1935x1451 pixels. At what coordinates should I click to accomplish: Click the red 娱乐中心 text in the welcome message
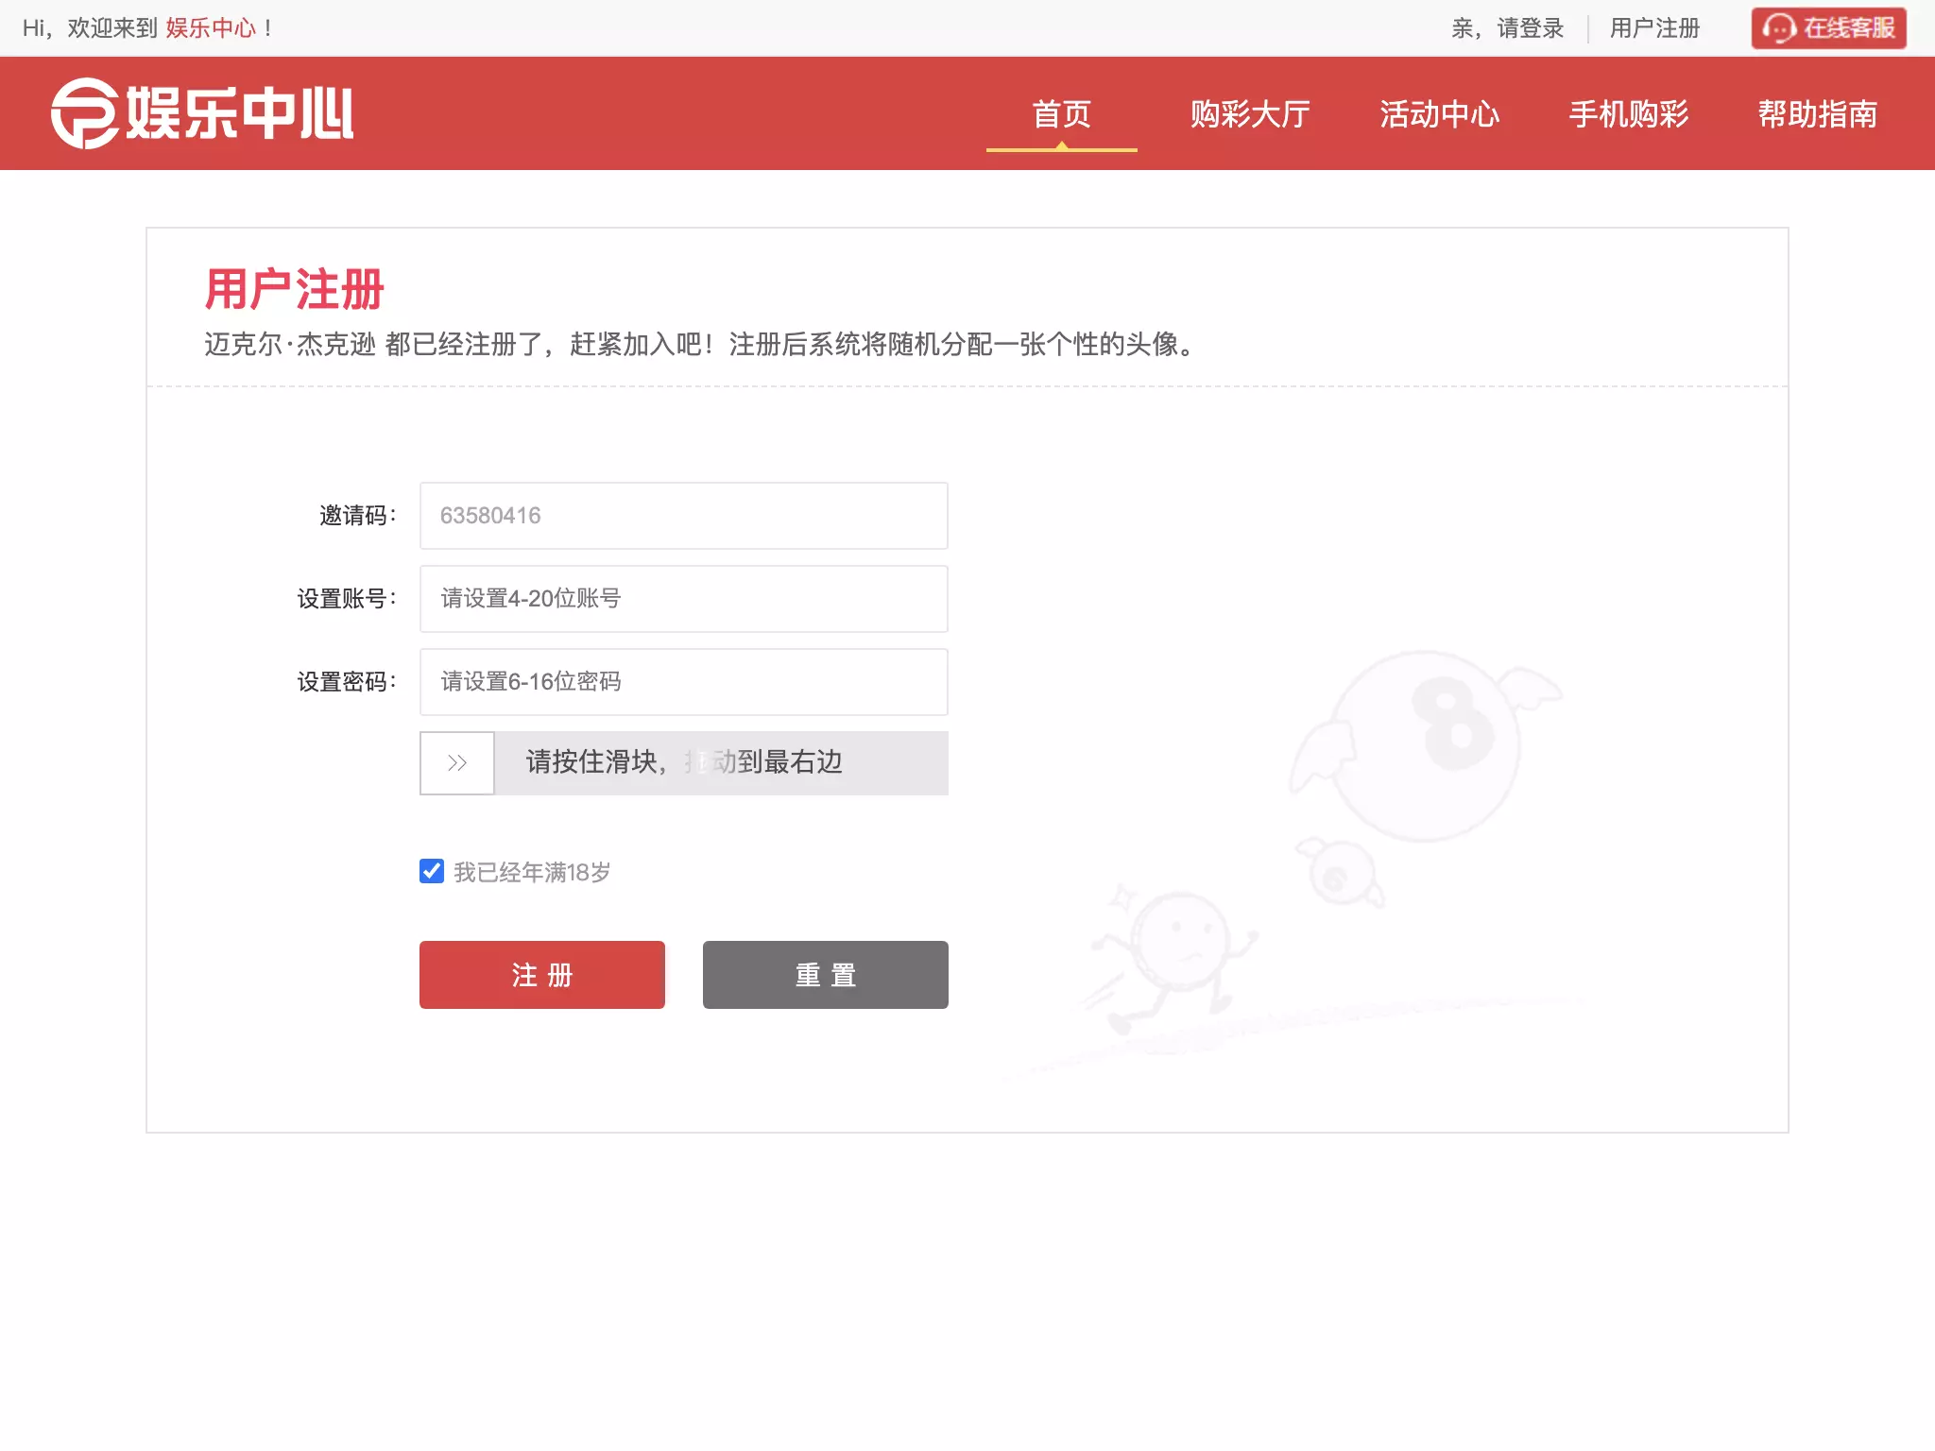tap(211, 28)
